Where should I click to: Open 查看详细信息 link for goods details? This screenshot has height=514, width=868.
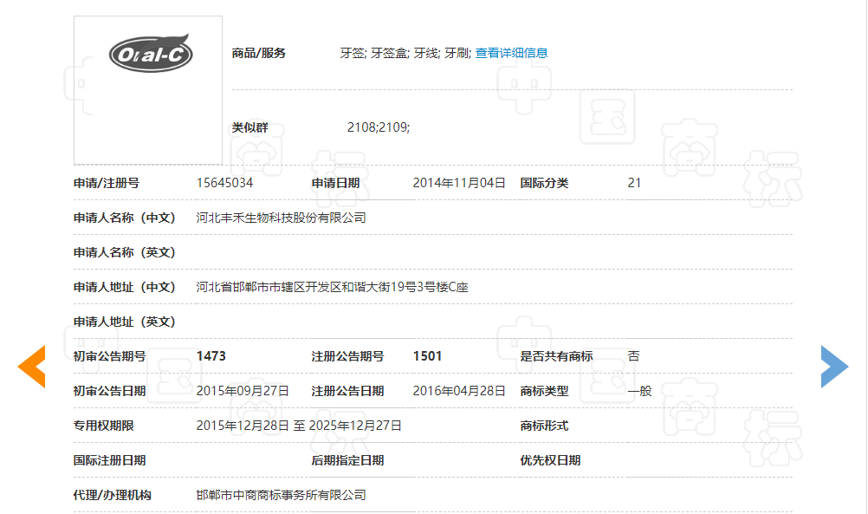511,53
